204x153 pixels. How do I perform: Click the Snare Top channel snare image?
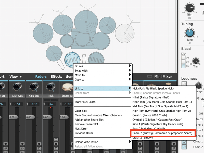click(x=67, y=87)
